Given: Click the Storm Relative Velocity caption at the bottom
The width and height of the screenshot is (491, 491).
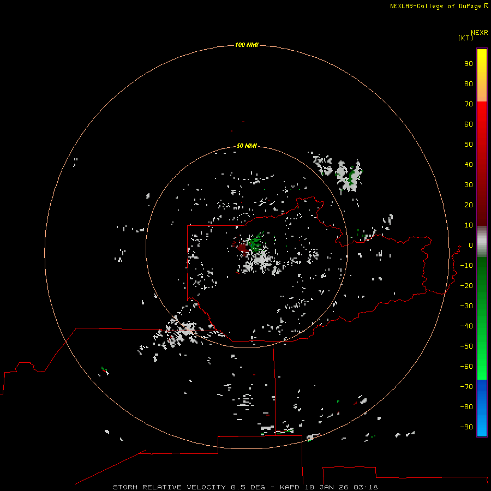Looking at the screenshot, I should 245,487.
